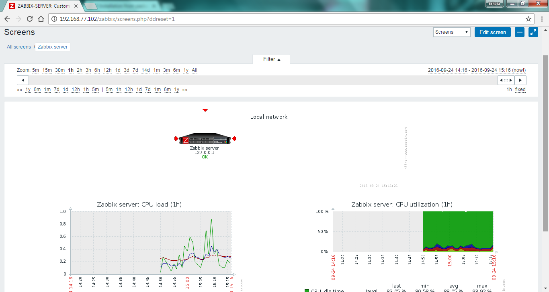Set zoom to 6h
Image resolution: width=549 pixels, height=292 pixels.
(97, 70)
